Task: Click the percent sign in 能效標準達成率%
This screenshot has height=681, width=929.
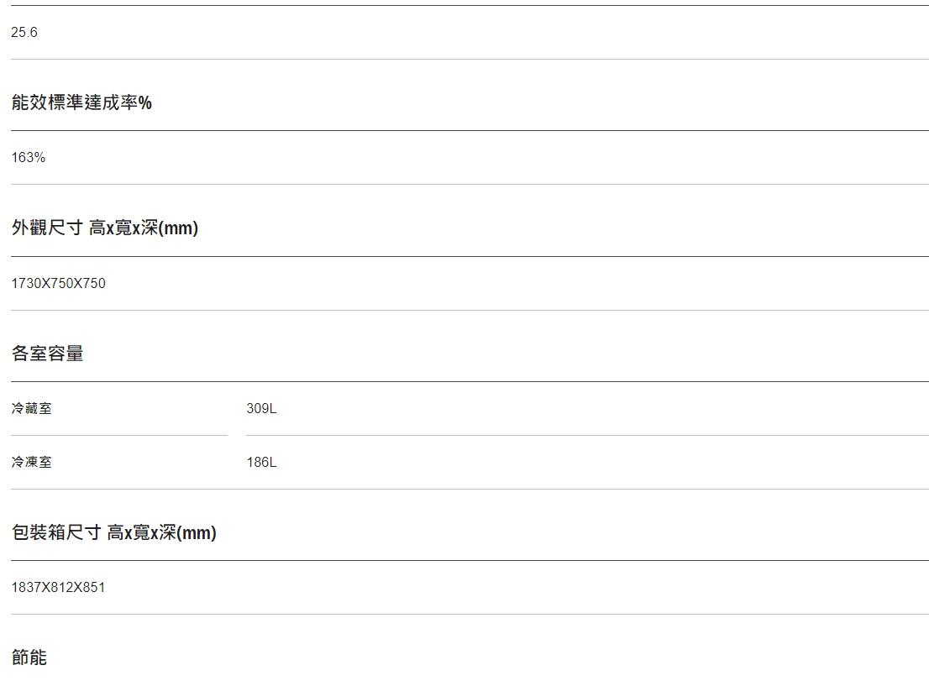Action: click(145, 103)
